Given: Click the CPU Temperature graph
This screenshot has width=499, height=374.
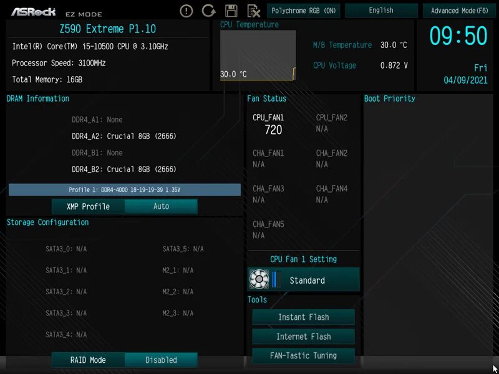Looking at the screenshot, I should [258, 55].
